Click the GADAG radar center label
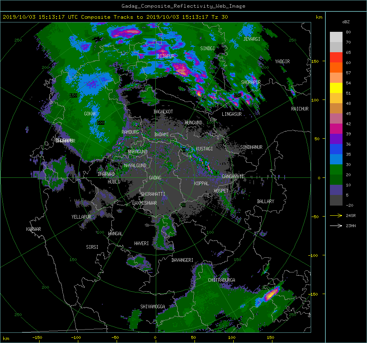 155,178
